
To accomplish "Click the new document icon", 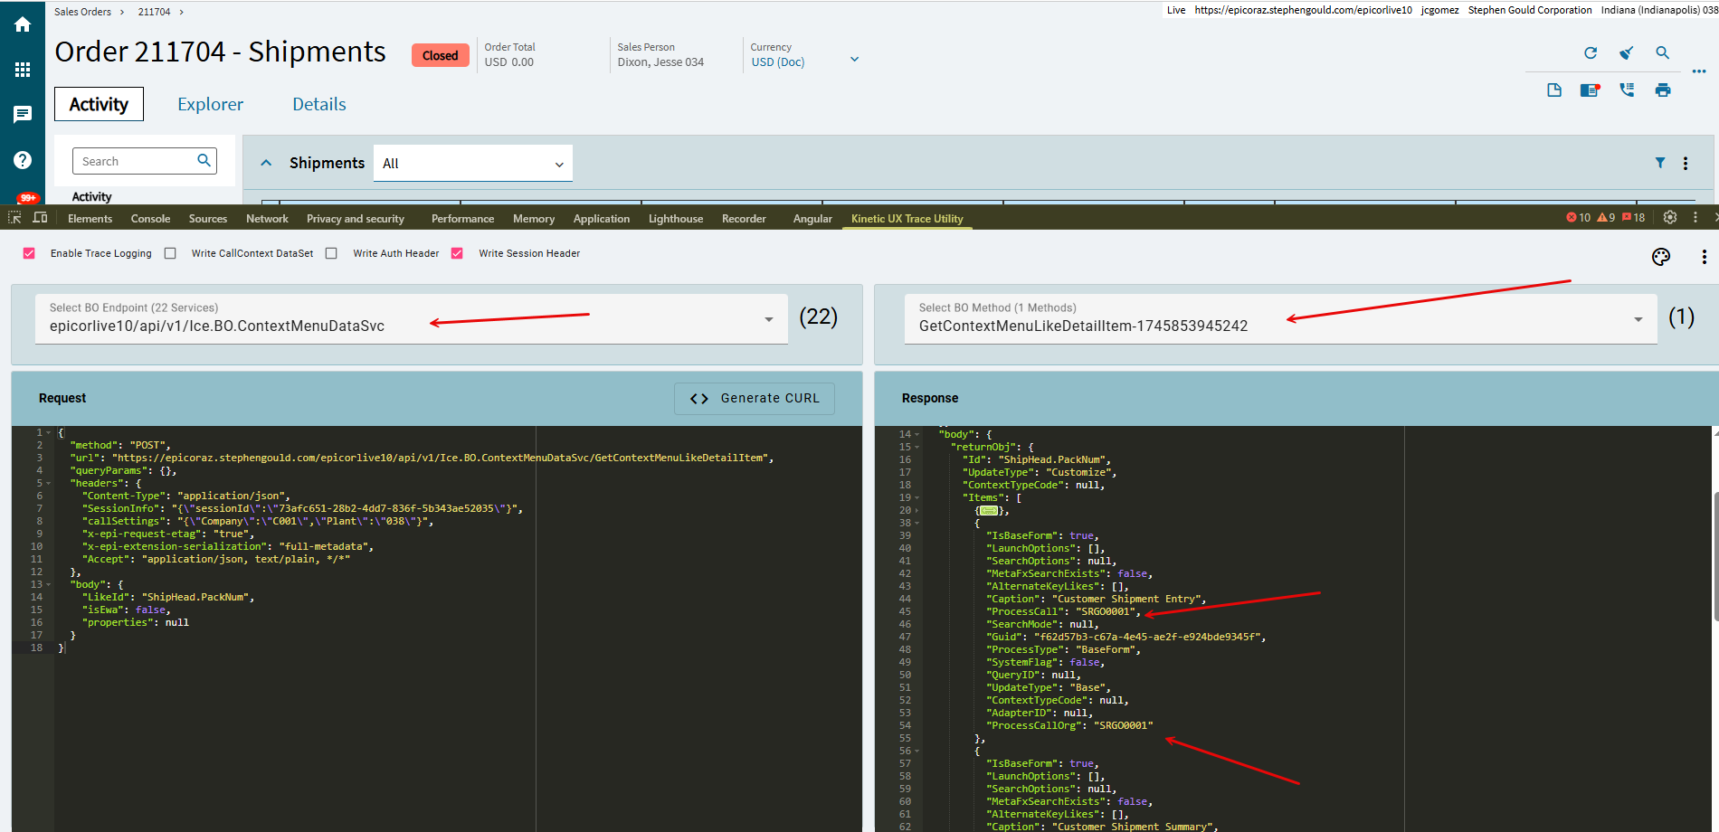I will click(x=1554, y=90).
